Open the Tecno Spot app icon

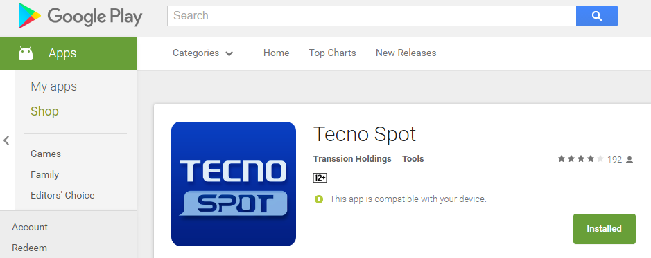[234, 184]
